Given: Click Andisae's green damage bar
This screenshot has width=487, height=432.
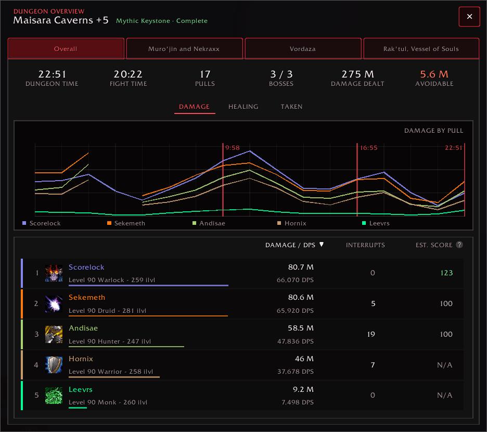Looking at the screenshot, I should coord(126,346).
